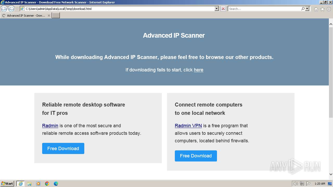This screenshot has width=333, height=187.
Task: Click the network tray icon
Action: [302, 184]
